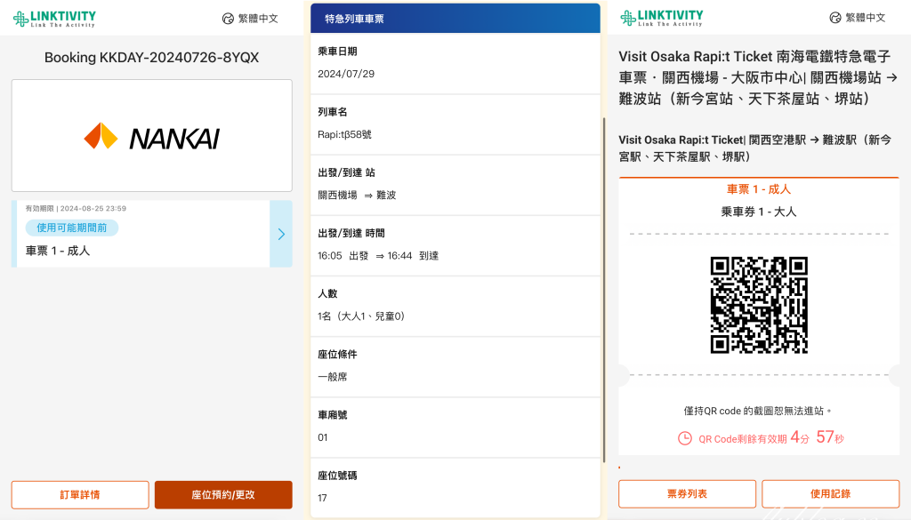This screenshot has height=520, width=911.
Task: Click the globe icon beside right 繁體中文 selector
Action: tap(834, 16)
